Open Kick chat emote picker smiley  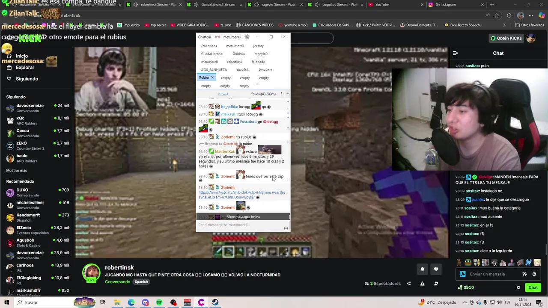click(x=534, y=274)
